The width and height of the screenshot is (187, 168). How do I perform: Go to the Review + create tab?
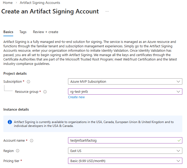pyautogui.click(x=46, y=32)
